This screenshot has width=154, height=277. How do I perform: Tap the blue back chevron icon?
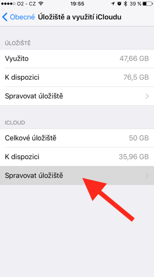(5, 17)
